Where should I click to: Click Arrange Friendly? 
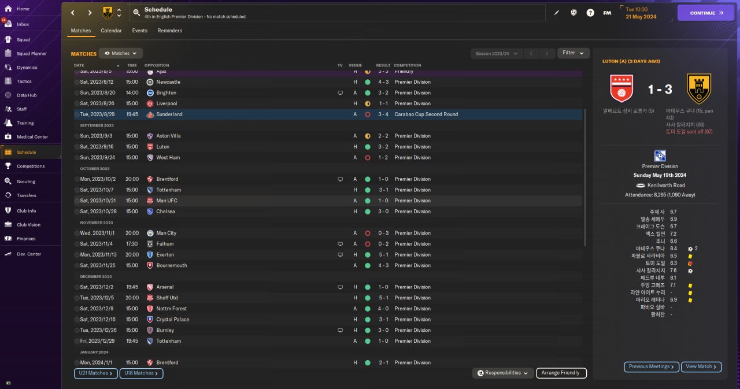click(561, 373)
